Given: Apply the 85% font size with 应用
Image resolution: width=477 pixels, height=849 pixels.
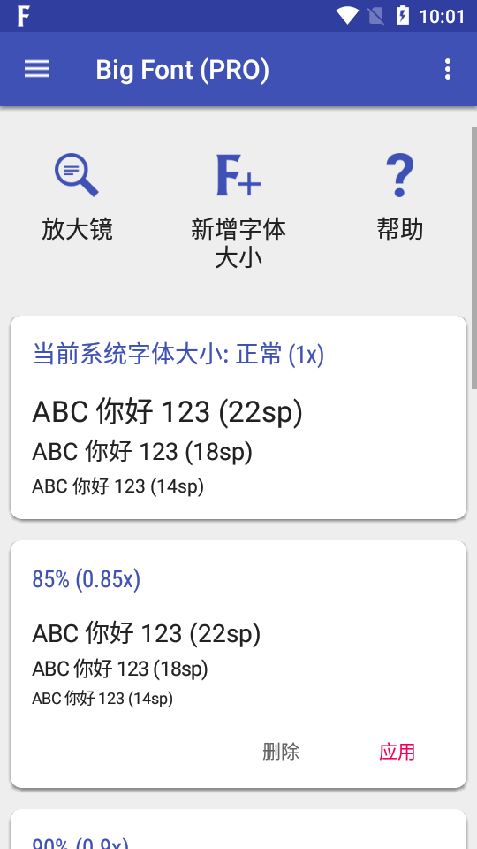Looking at the screenshot, I should [397, 752].
